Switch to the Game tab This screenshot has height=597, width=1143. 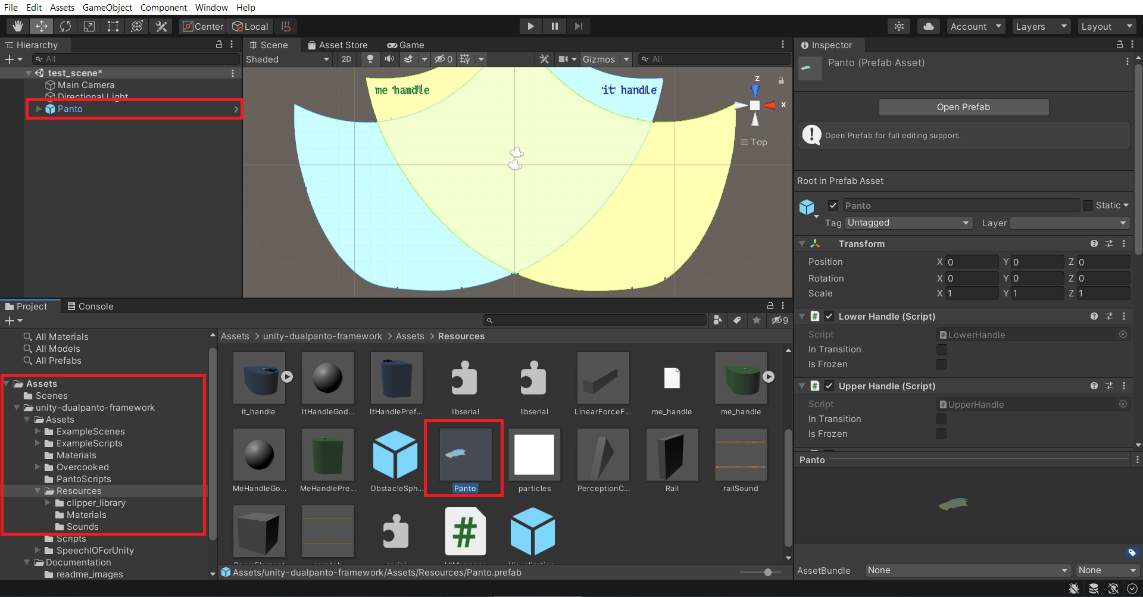click(405, 45)
